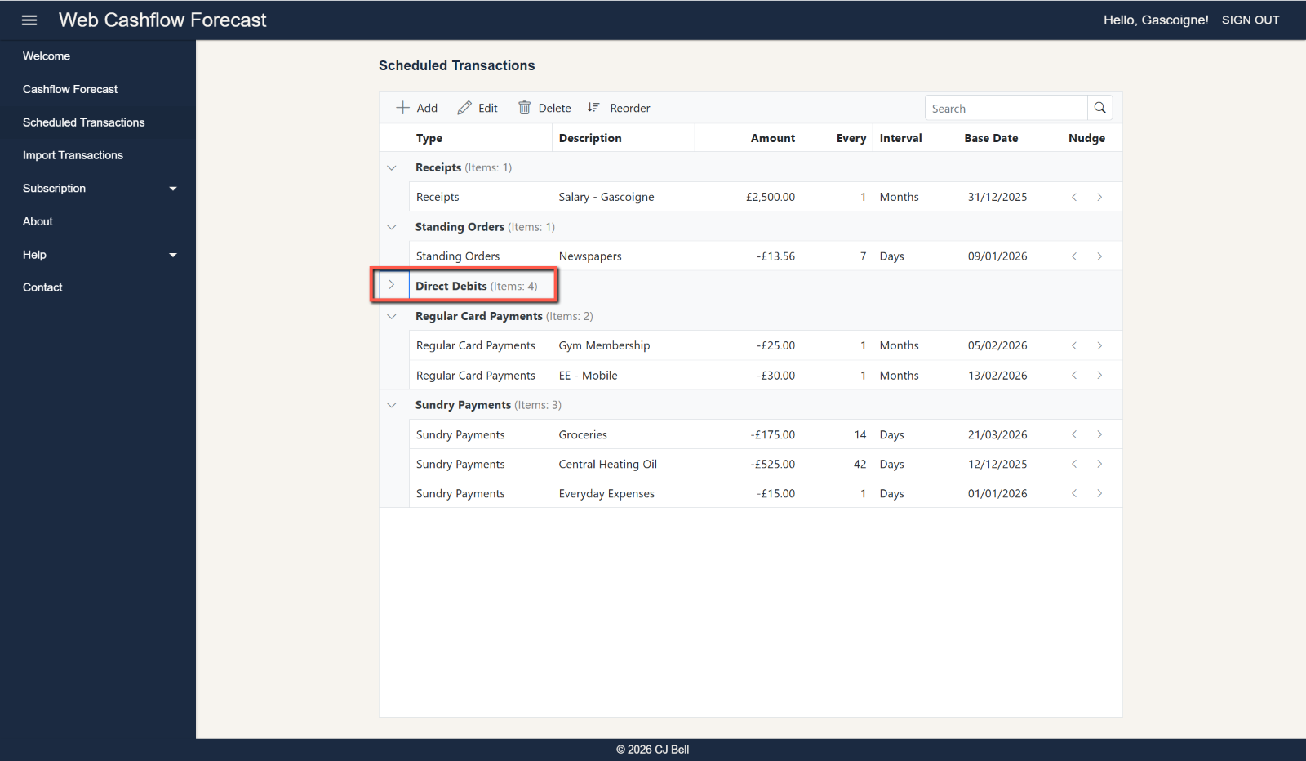
Task: Nudge Salary - Gascoigne date forward
Action: click(x=1099, y=197)
